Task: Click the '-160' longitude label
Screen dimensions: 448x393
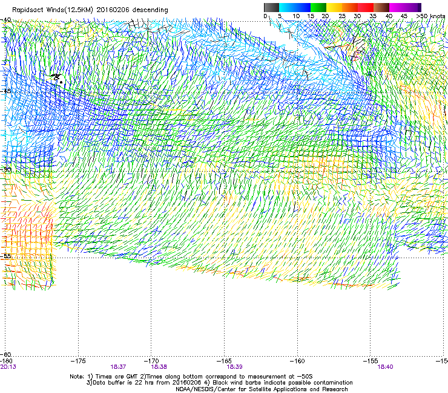Action: point(297,361)
